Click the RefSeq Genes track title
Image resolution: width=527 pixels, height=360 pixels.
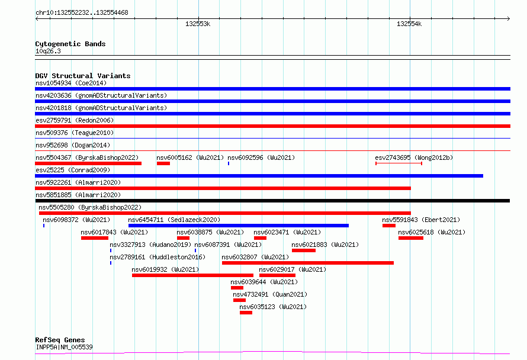pos(60,340)
